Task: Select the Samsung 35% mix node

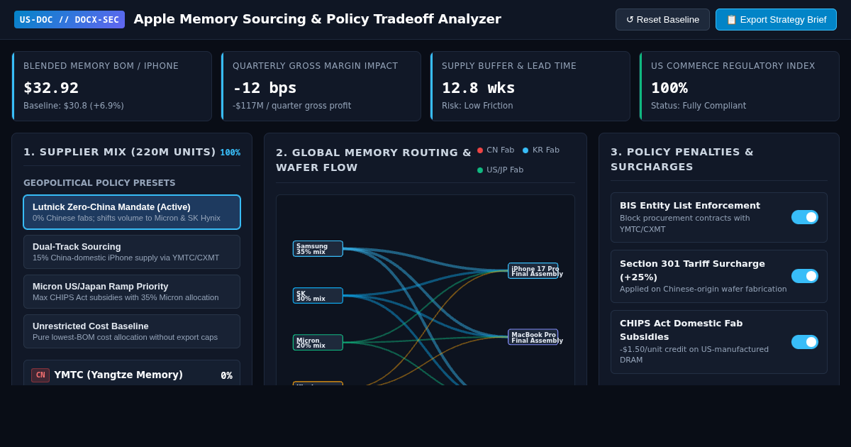Action: (318, 248)
